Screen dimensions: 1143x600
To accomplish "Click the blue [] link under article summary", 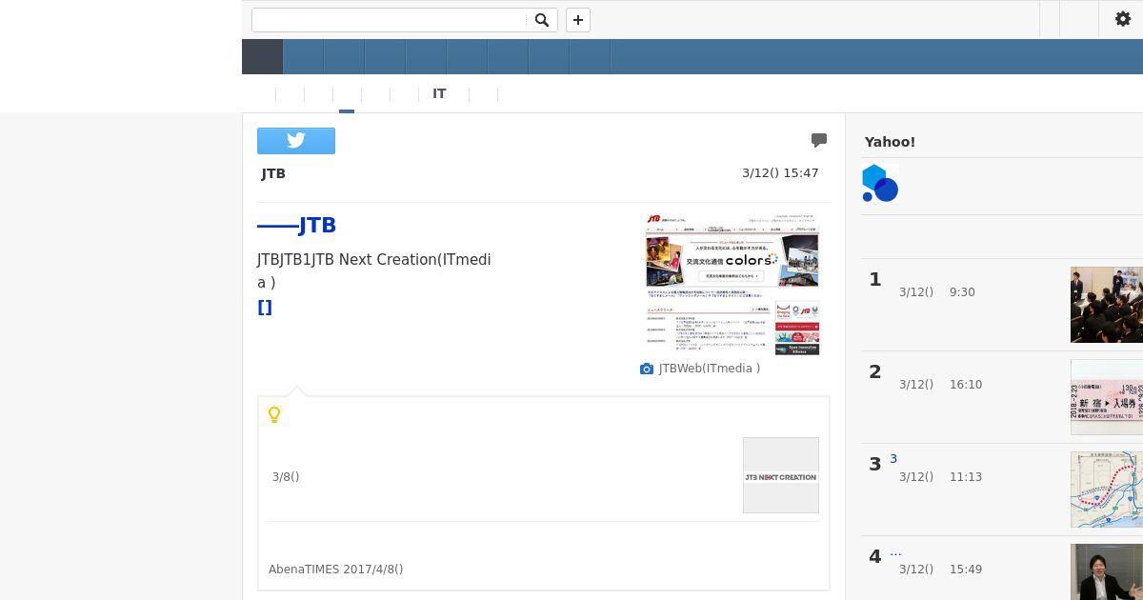I will click(265, 307).
